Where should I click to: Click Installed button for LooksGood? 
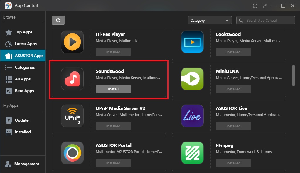point(233,52)
